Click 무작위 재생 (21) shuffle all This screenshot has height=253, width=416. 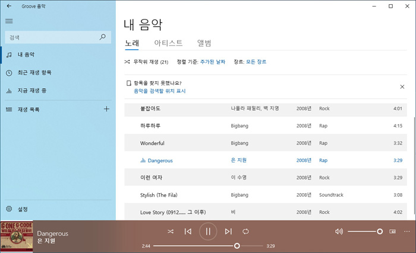pos(146,62)
